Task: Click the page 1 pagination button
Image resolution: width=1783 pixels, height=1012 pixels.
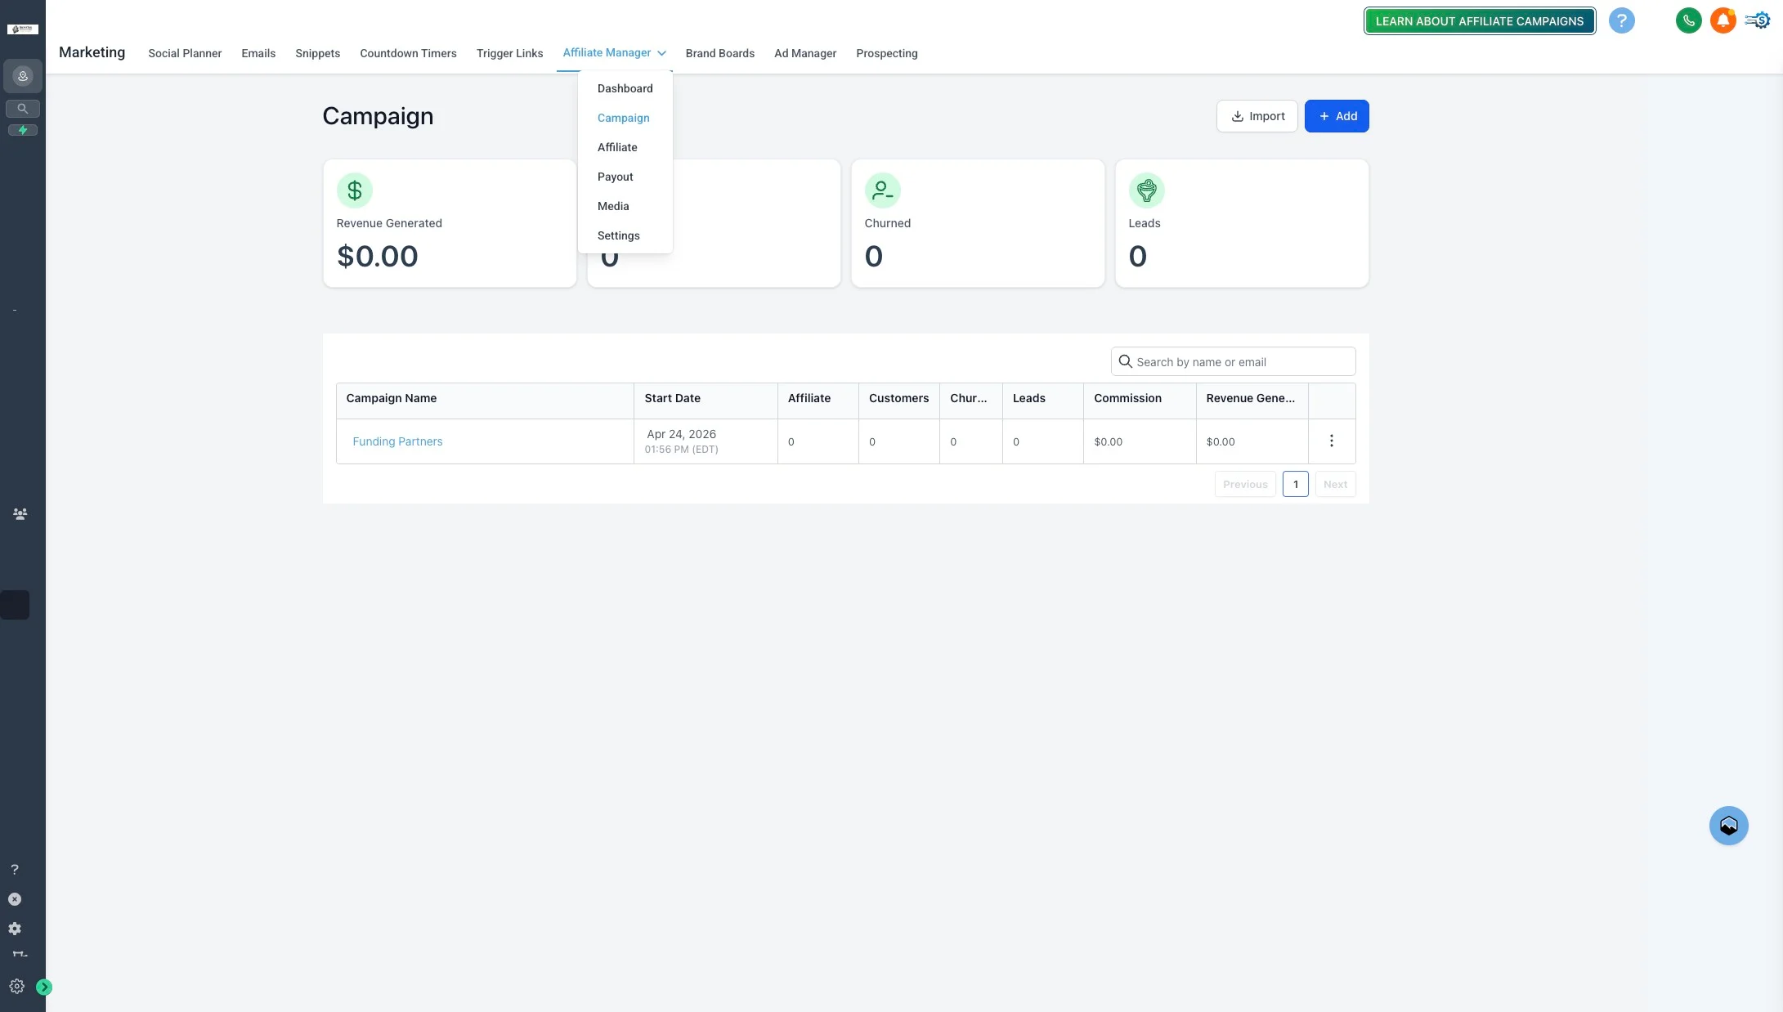Action: tap(1296, 484)
